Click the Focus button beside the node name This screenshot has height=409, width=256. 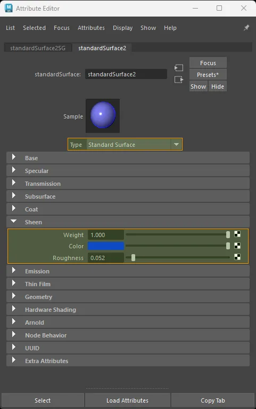tap(208, 63)
